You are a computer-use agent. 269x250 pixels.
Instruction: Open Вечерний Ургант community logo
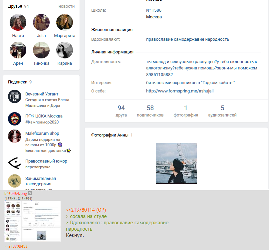(x=15, y=97)
